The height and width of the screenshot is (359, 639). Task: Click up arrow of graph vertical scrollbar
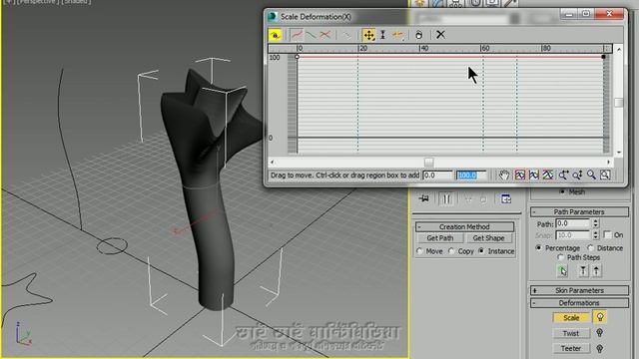(619, 49)
